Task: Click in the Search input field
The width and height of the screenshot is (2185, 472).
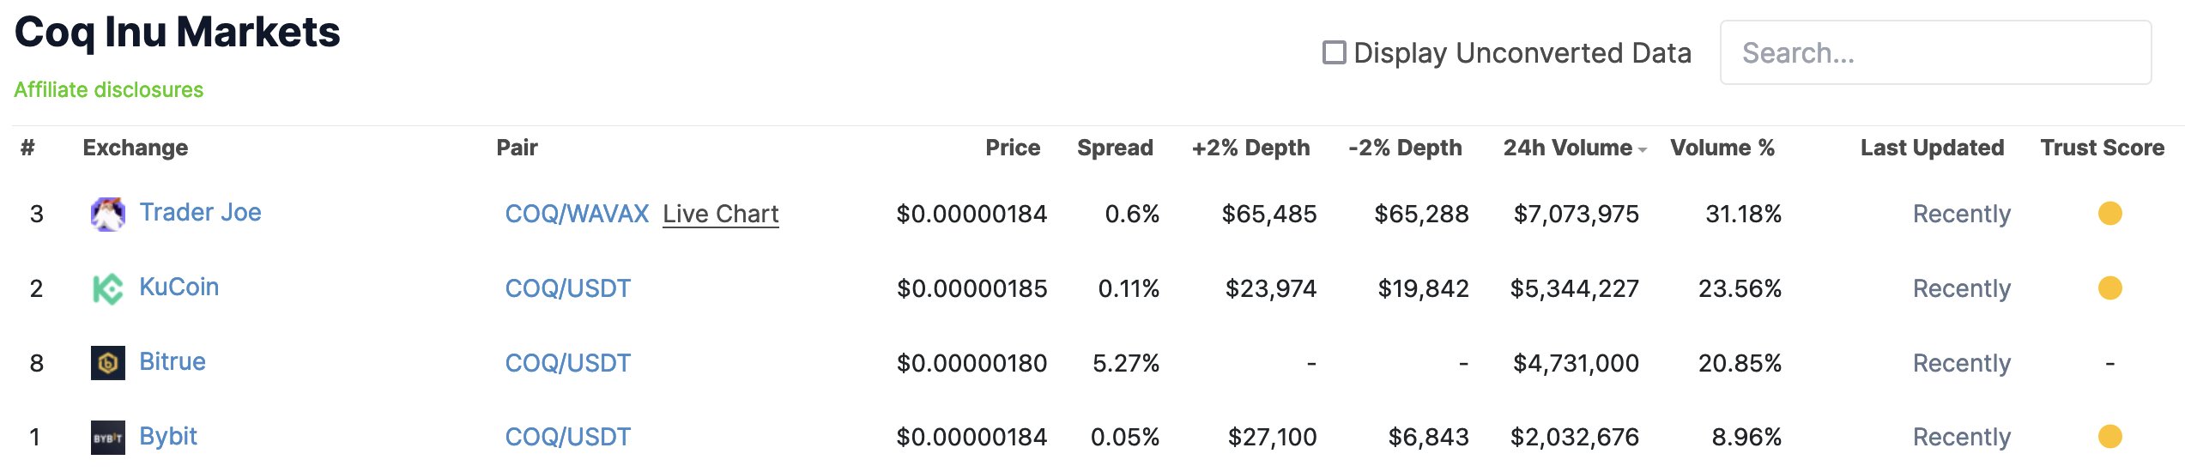Action: coord(1934,53)
